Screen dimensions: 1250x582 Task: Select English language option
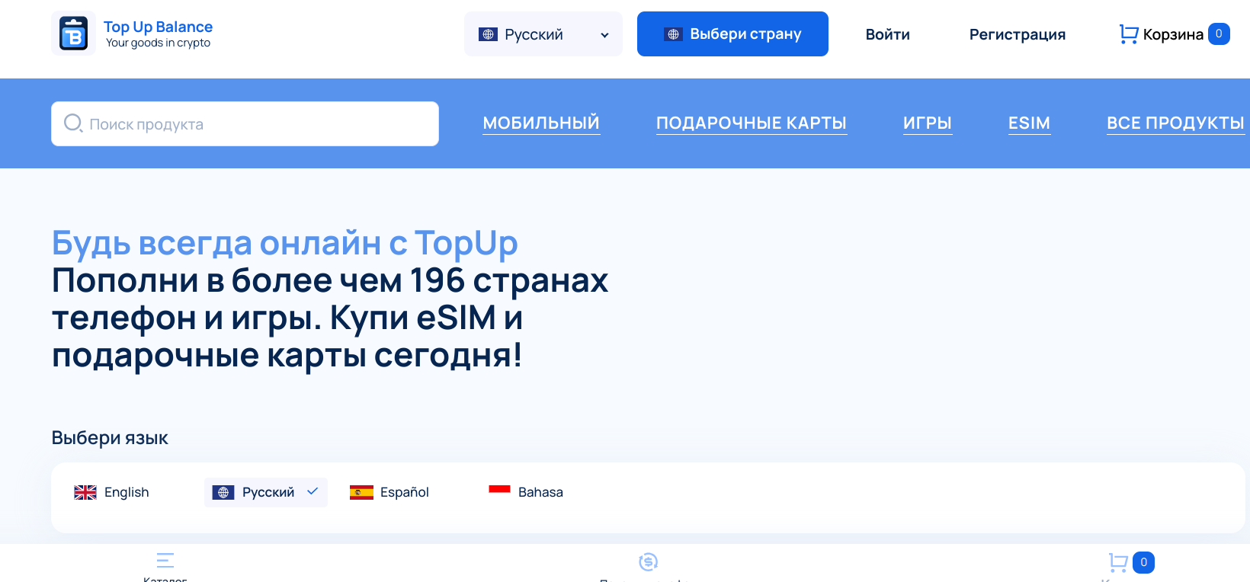coord(111,492)
